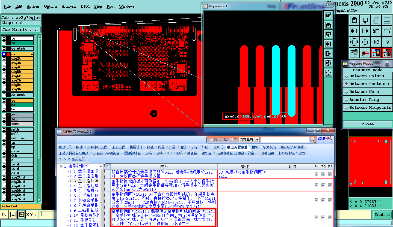
Task: Select Annular Ring measure mode
Action: coord(368,100)
